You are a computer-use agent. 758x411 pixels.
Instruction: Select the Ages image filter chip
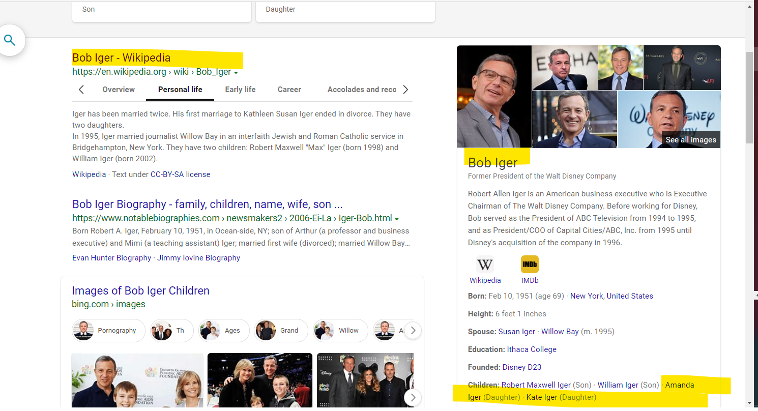point(224,331)
